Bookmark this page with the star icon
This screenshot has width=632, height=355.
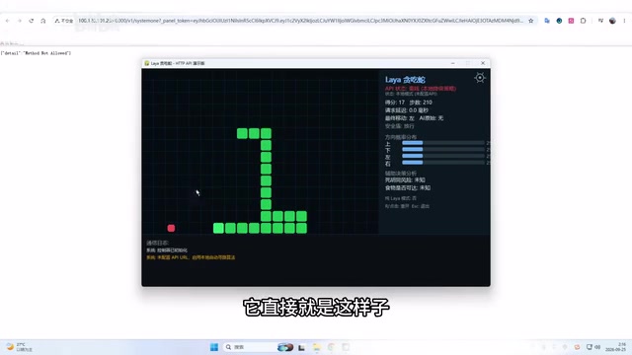531,21
